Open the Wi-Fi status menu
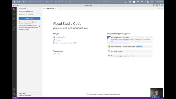The height and width of the screenshot is (99, 176). [x=142, y=2]
